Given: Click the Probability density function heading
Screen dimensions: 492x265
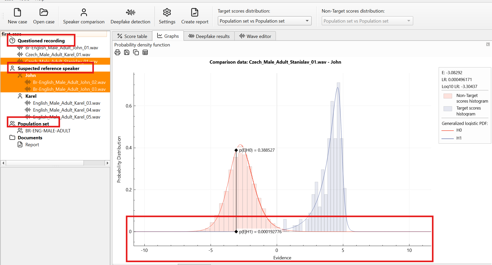Looking at the screenshot, I should coord(142,45).
